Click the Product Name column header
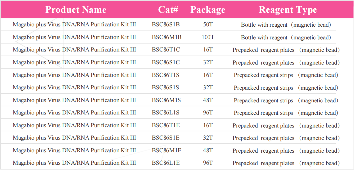The image size is (354, 170). (x=76, y=10)
